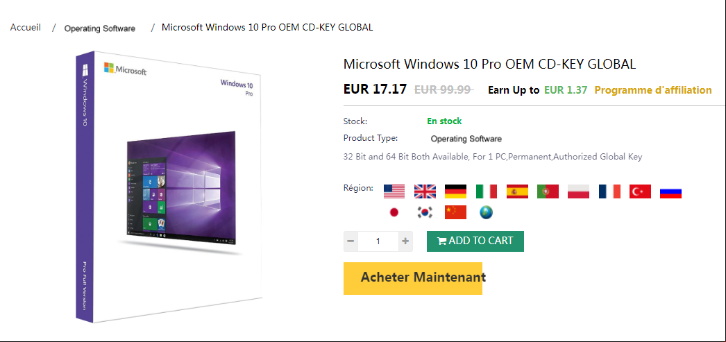Select the Japanese flag region

(x=394, y=212)
